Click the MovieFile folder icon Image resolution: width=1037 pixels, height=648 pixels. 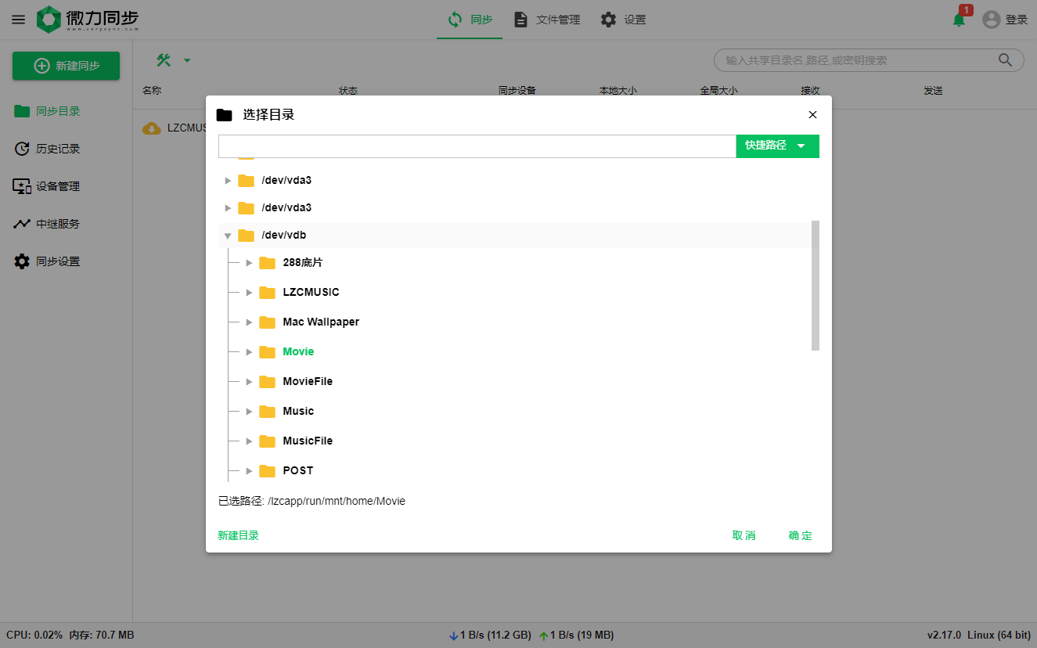coord(268,381)
